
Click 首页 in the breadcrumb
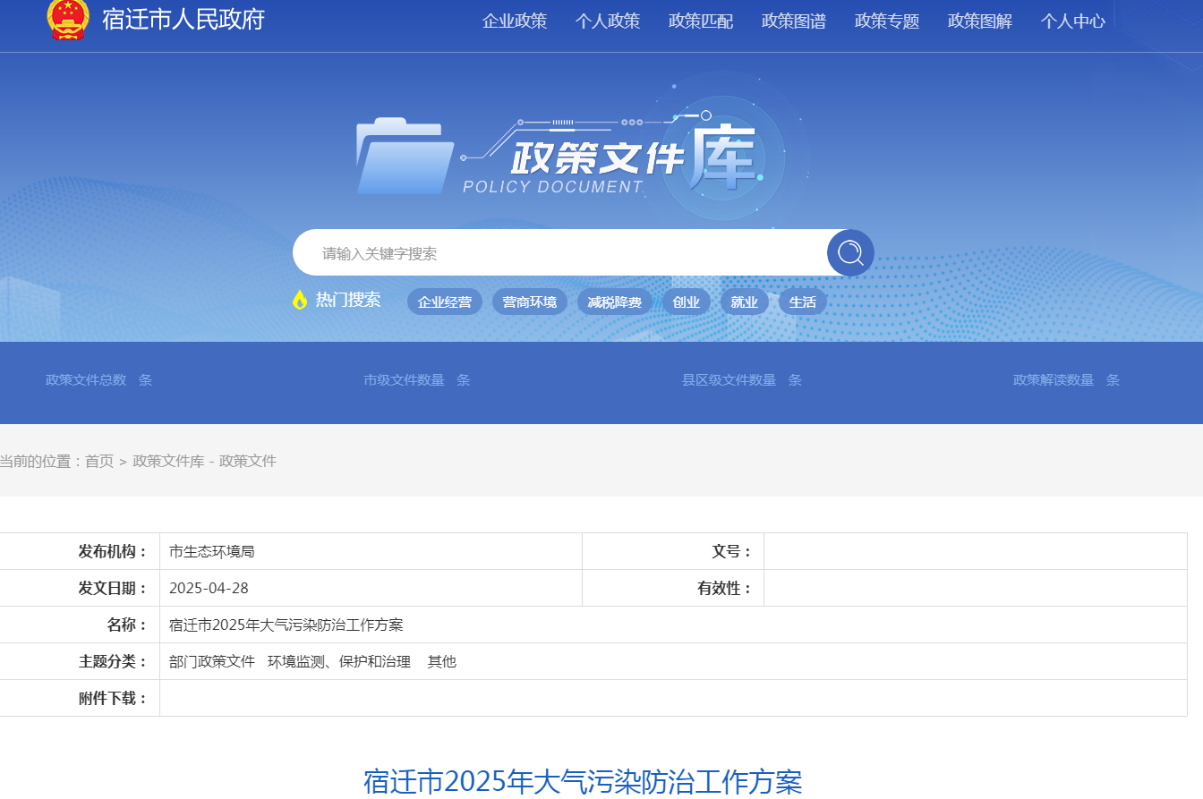tap(99, 462)
